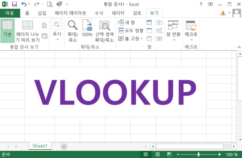The width and height of the screenshot is (242, 158).
Task: Click the VLOOKUP text image
Action: point(115,92)
